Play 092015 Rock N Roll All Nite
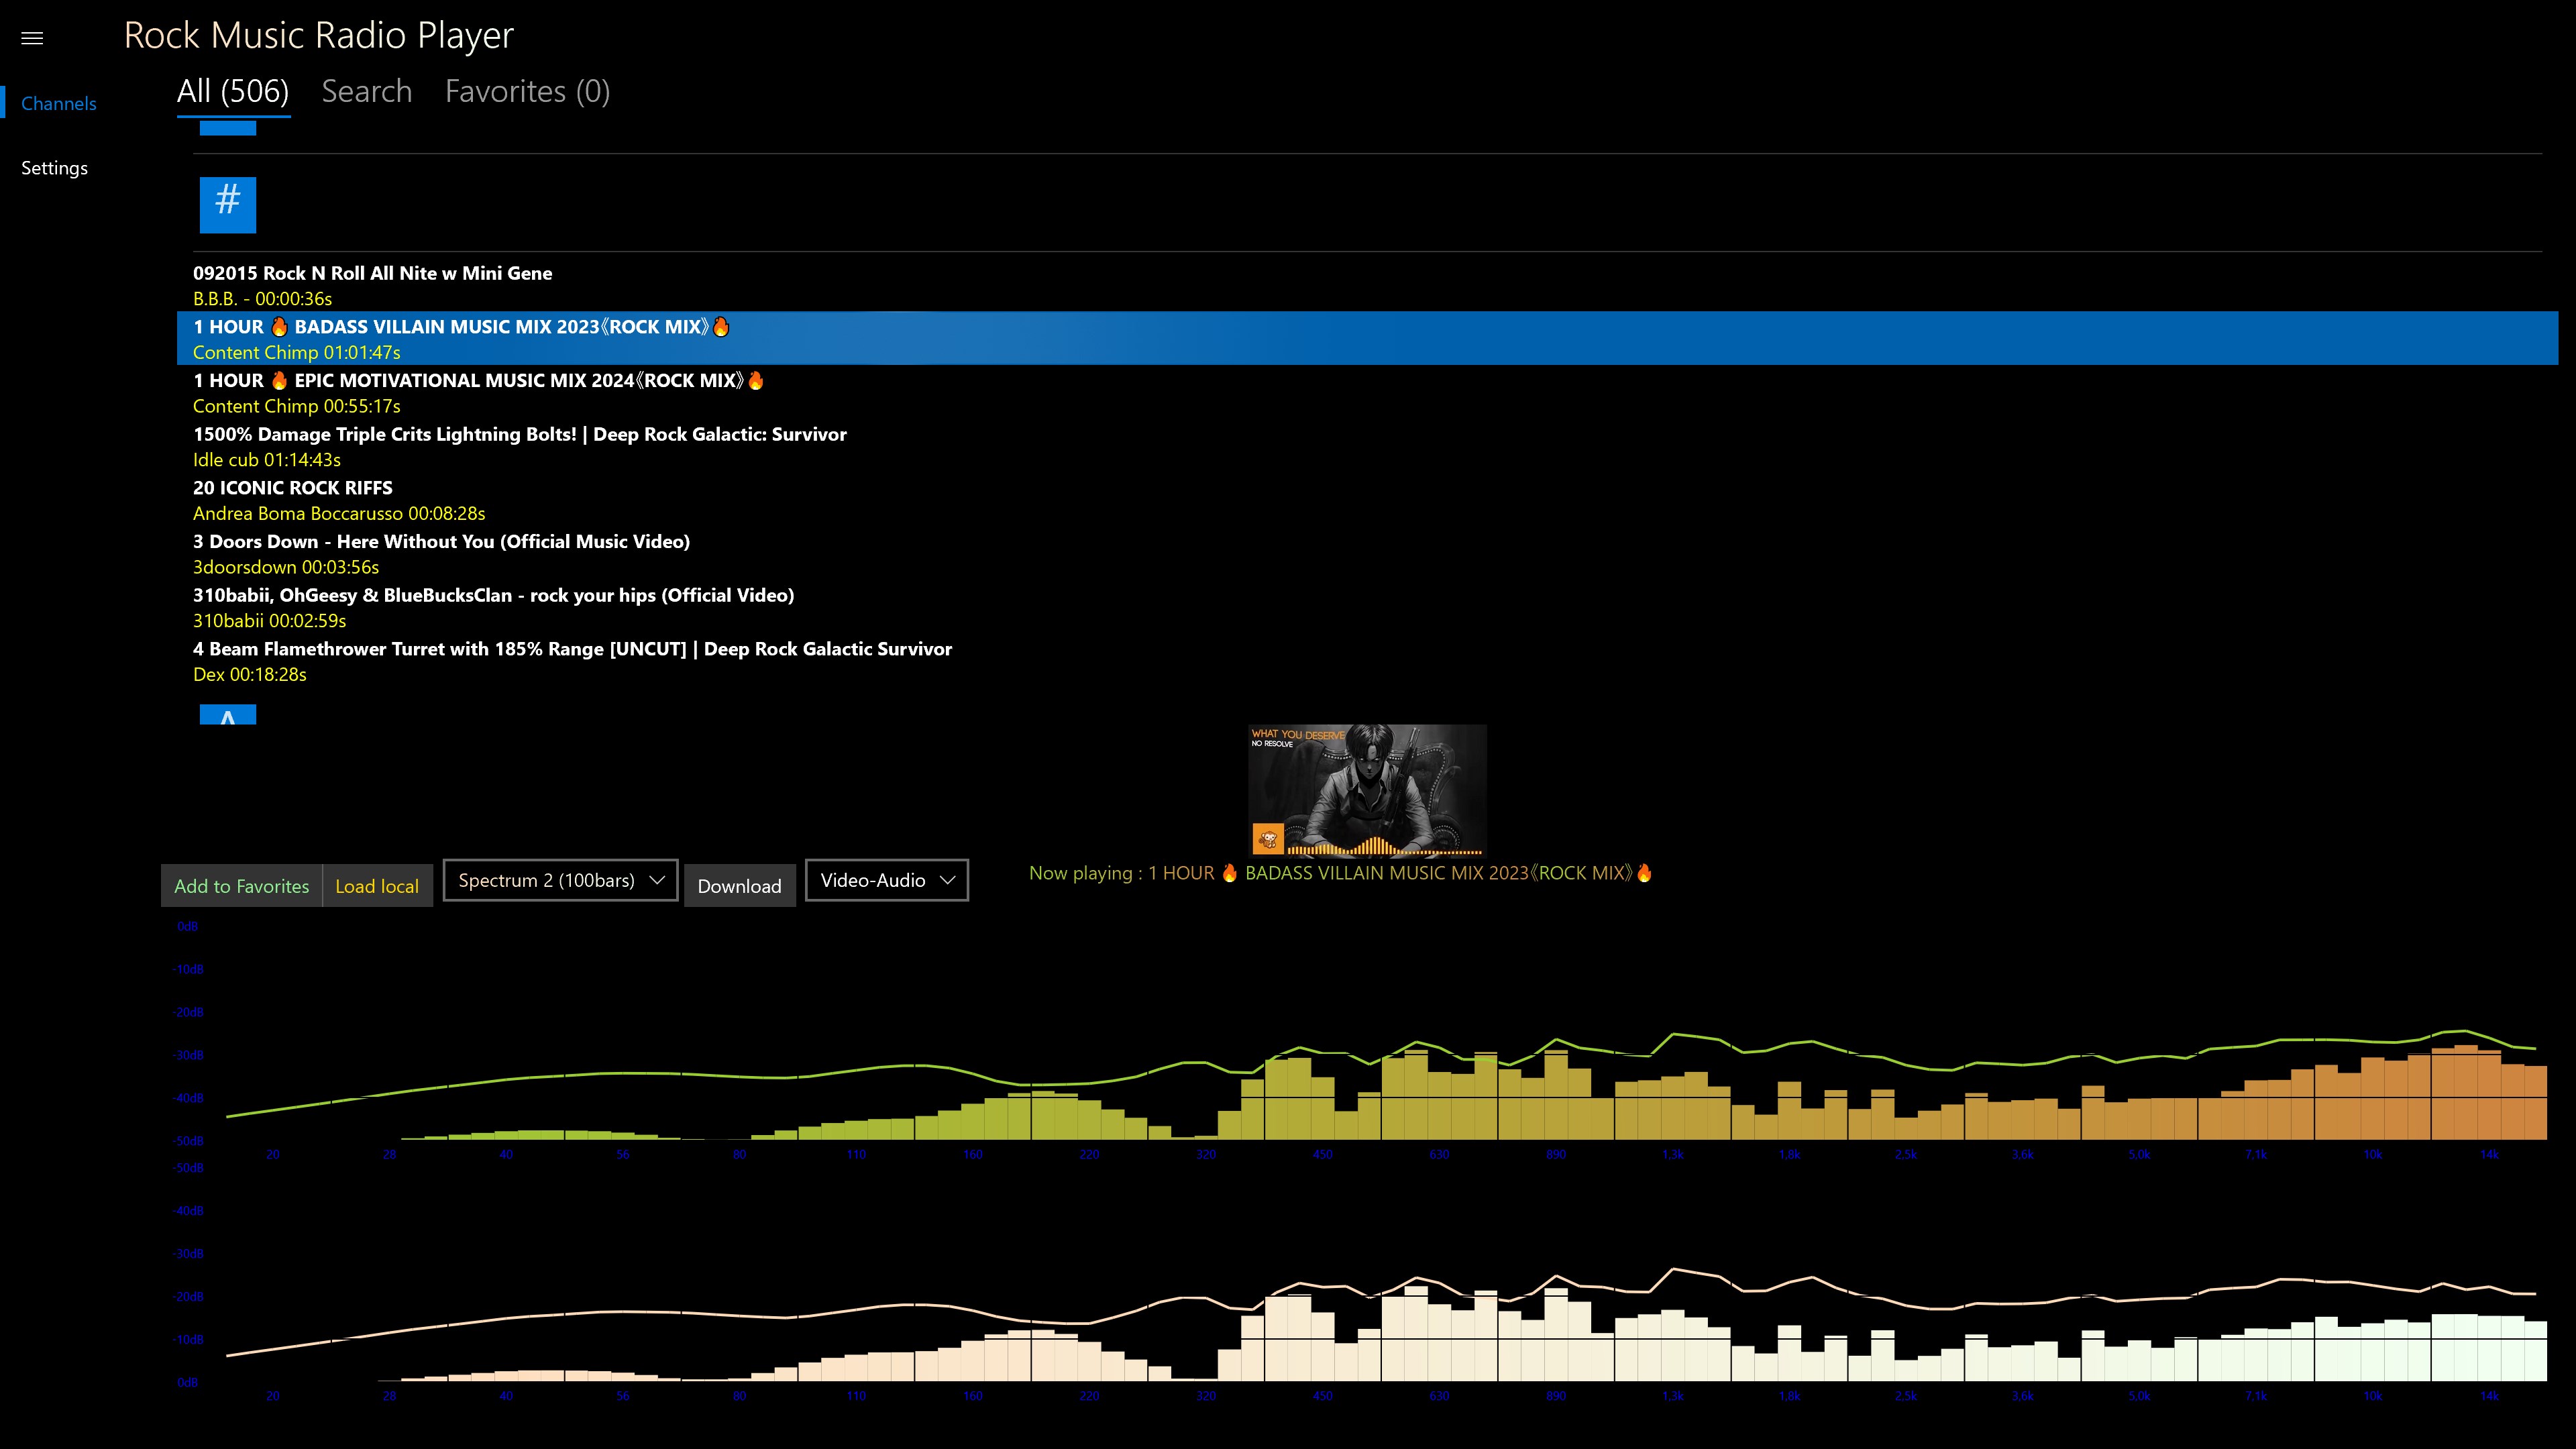This screenshot has width=2576, height=1449. tap(372, 284)
